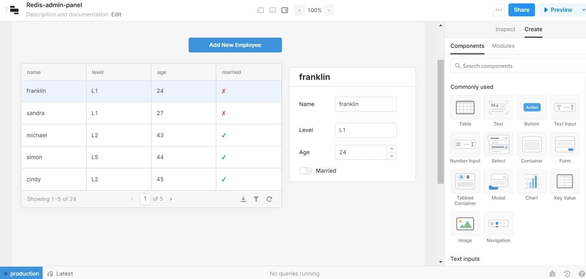
Task: Pick the Chart component icon
Action: pyautogui.click(x=532, y=182)
